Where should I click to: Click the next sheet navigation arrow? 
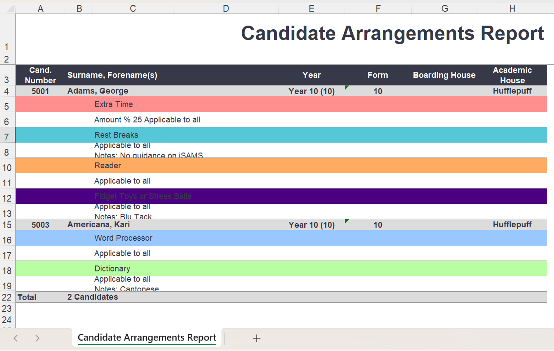click(37, 338)
